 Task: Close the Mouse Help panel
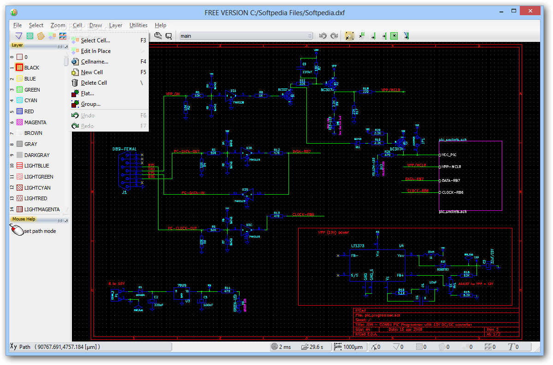[65, 220]
